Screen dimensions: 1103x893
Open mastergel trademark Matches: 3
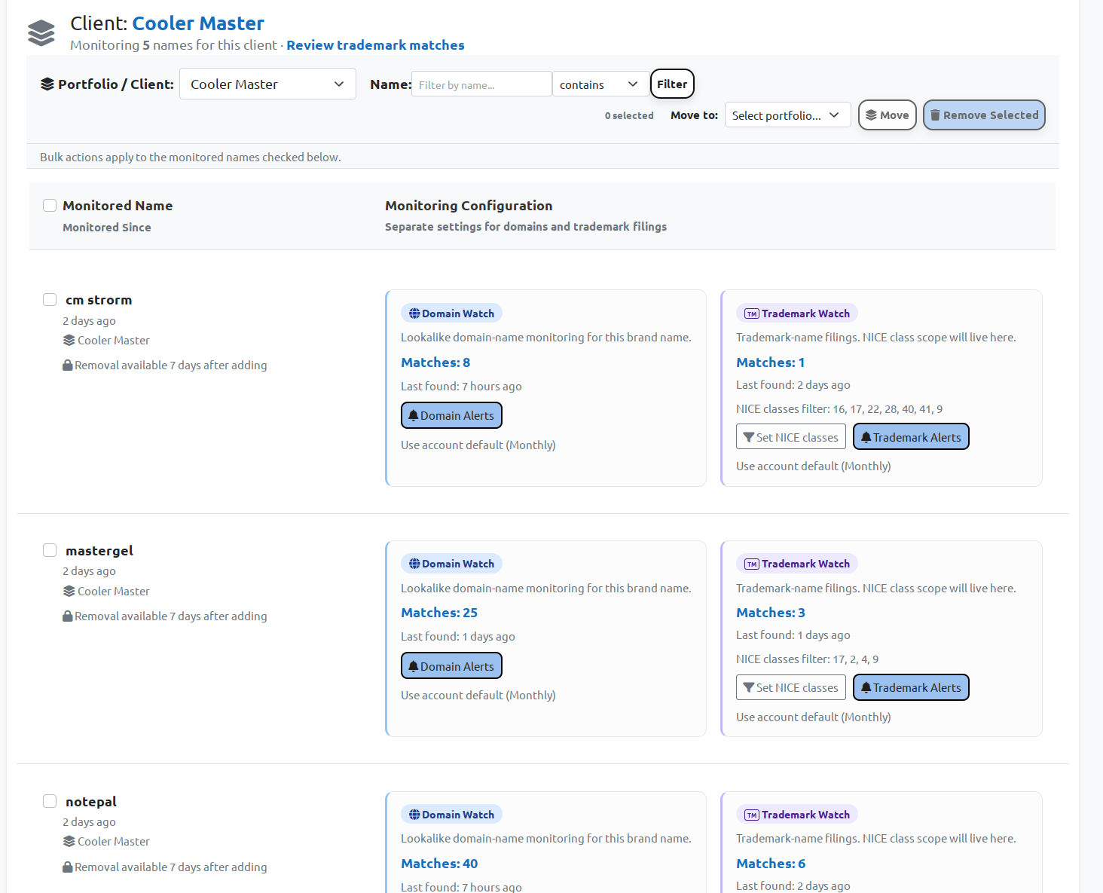pos(771,613)
